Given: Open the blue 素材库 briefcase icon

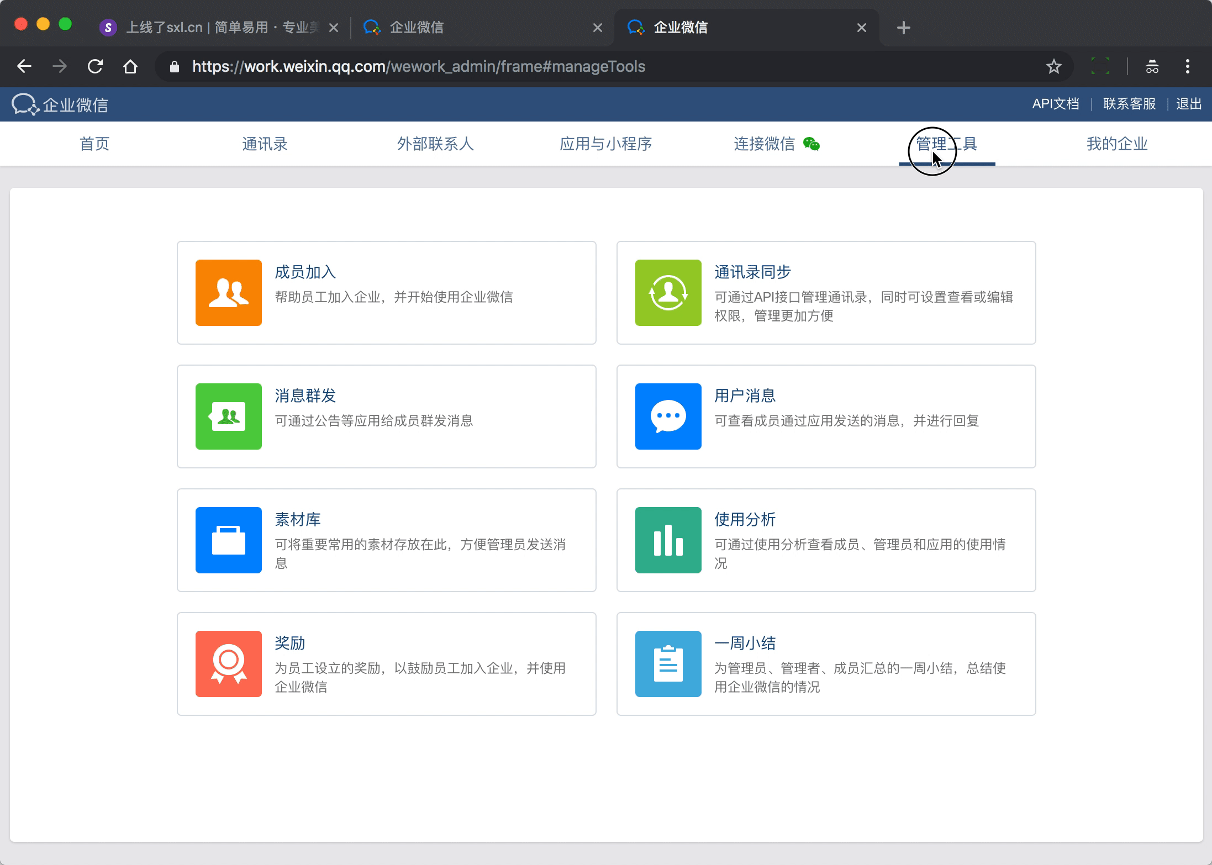Looking at the screenshot, I should [x=228, y=540].
